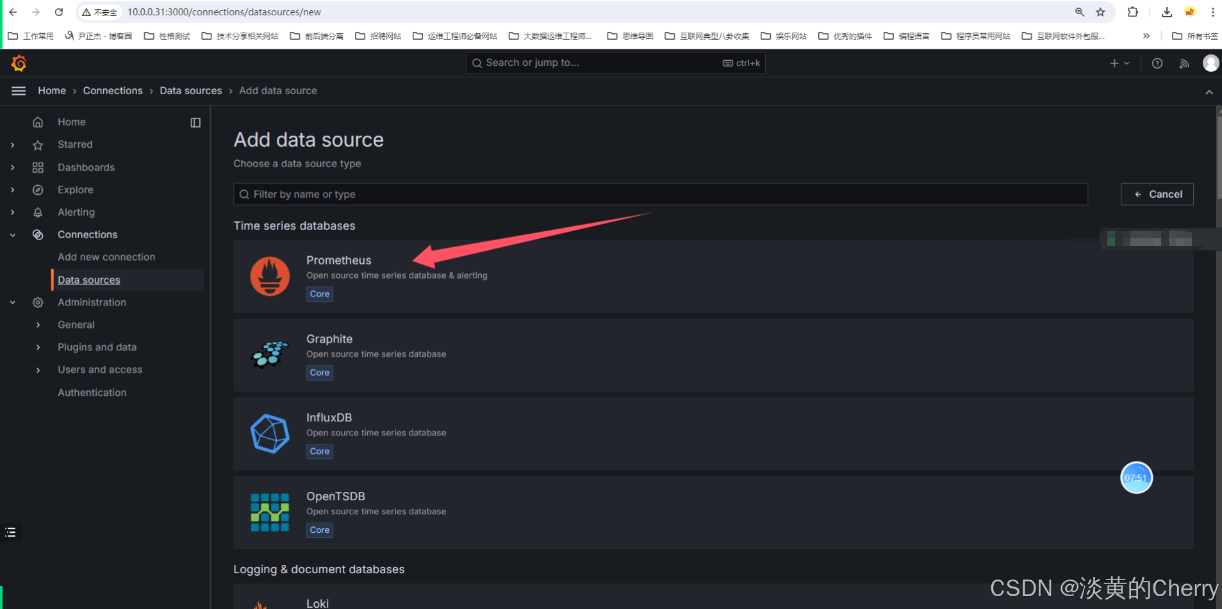
Task: Click the Graphite logo icon
Action: pos(270,355)
